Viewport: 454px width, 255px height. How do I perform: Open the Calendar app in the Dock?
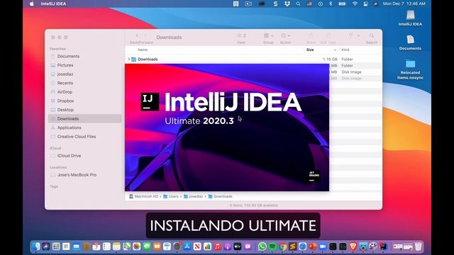click(96, 246)
